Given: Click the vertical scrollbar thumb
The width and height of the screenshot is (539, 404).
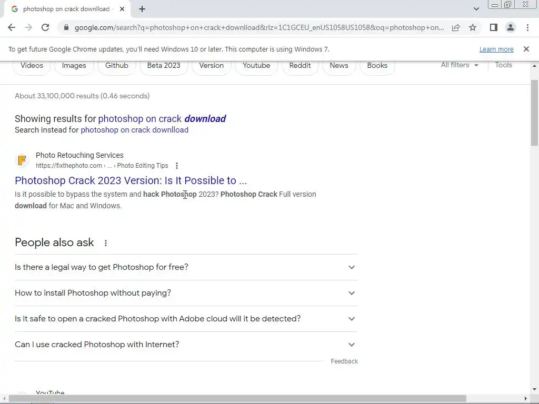Looking at the screenshot, I should coord(534,113).
